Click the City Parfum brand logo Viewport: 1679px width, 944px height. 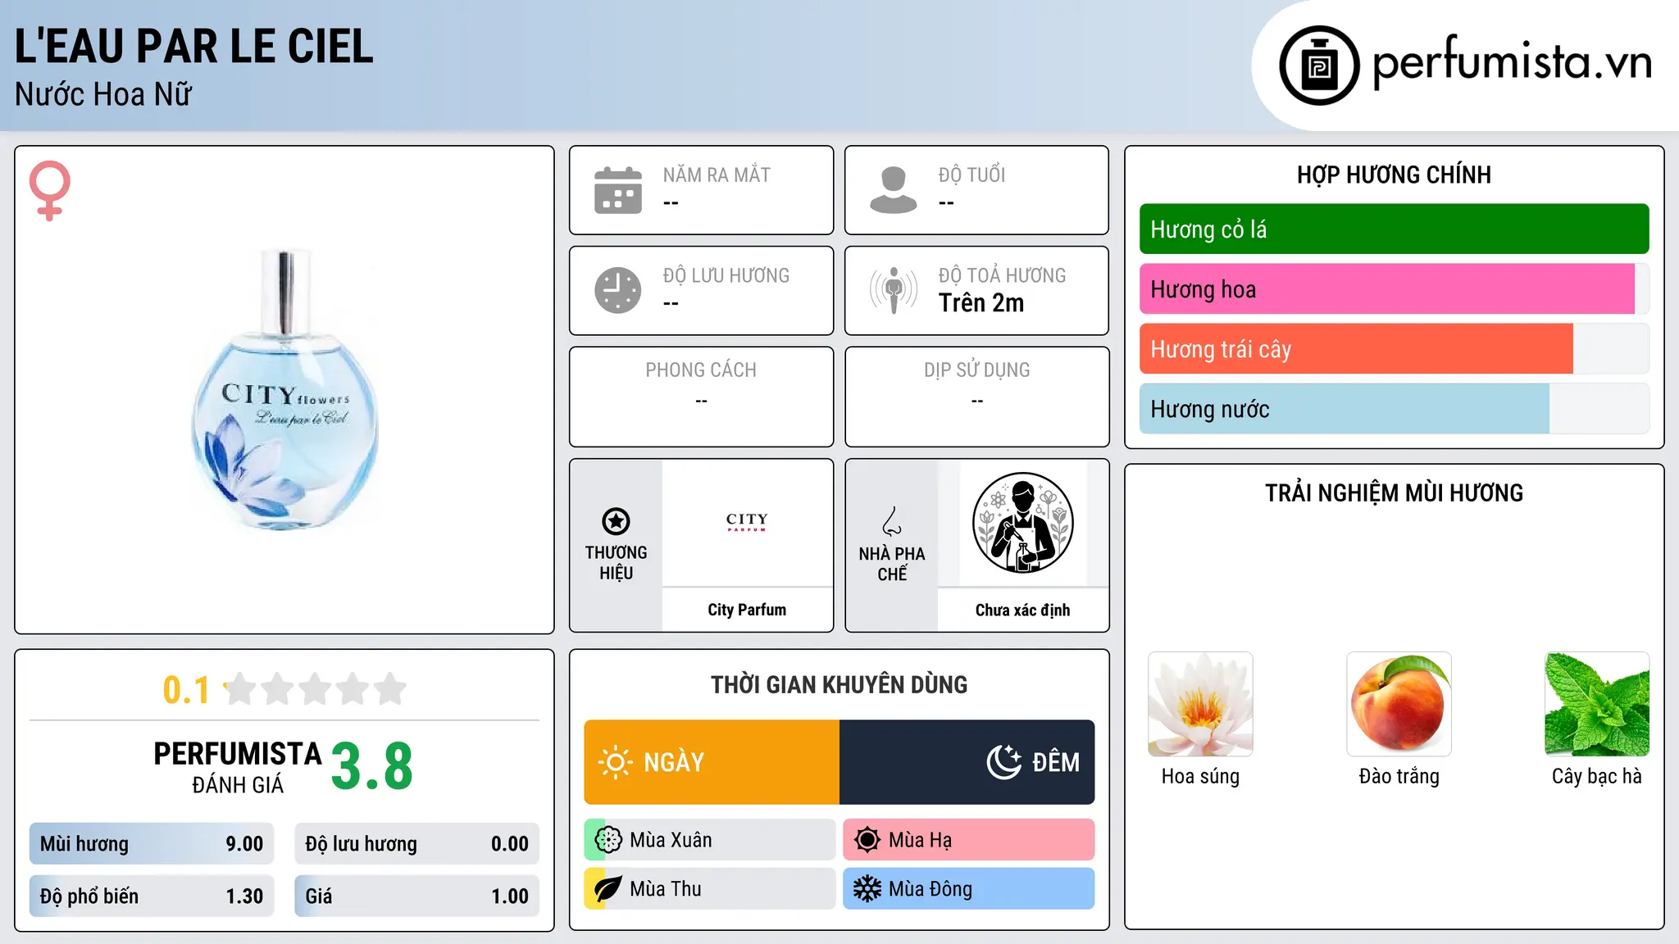point(747,522)
